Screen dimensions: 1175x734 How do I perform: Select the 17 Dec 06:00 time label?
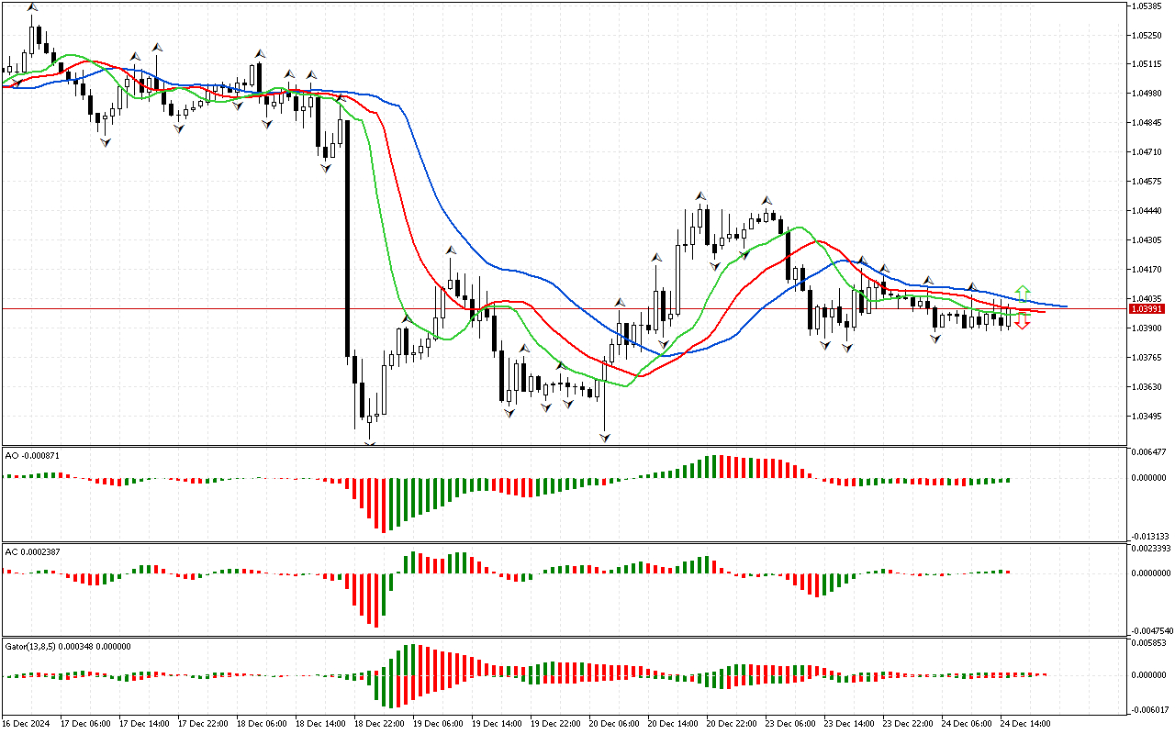(85, 724)
